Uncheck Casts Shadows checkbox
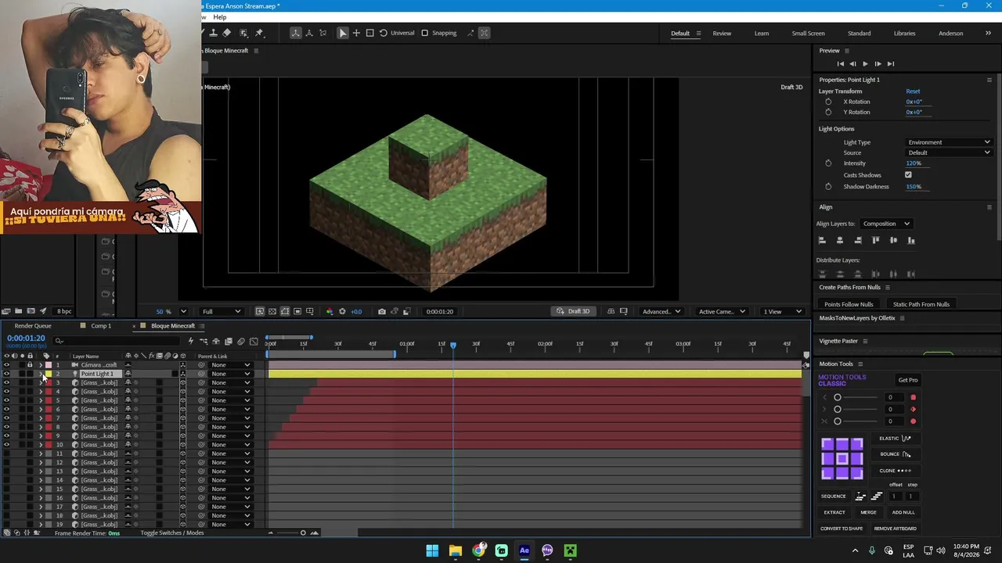The height and width of the screenshot is (563, 1002). (908, 175)
